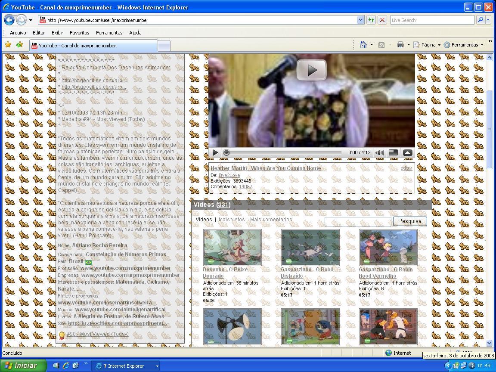Click the RSS feeds icon
The image size is (496, 372).
pyautogui.click(x=381, y=45)
